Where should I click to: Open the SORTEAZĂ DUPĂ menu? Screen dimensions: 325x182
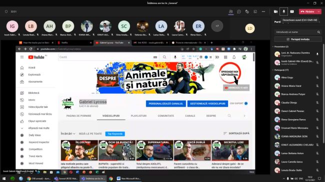point(236,134)
